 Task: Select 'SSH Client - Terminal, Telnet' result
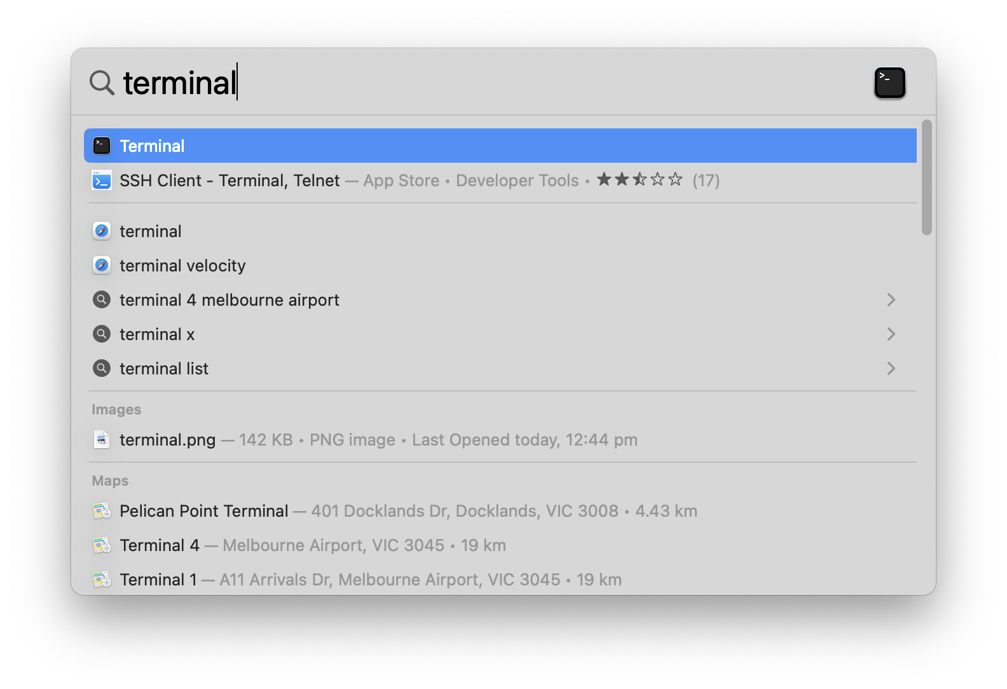[229, 181]
